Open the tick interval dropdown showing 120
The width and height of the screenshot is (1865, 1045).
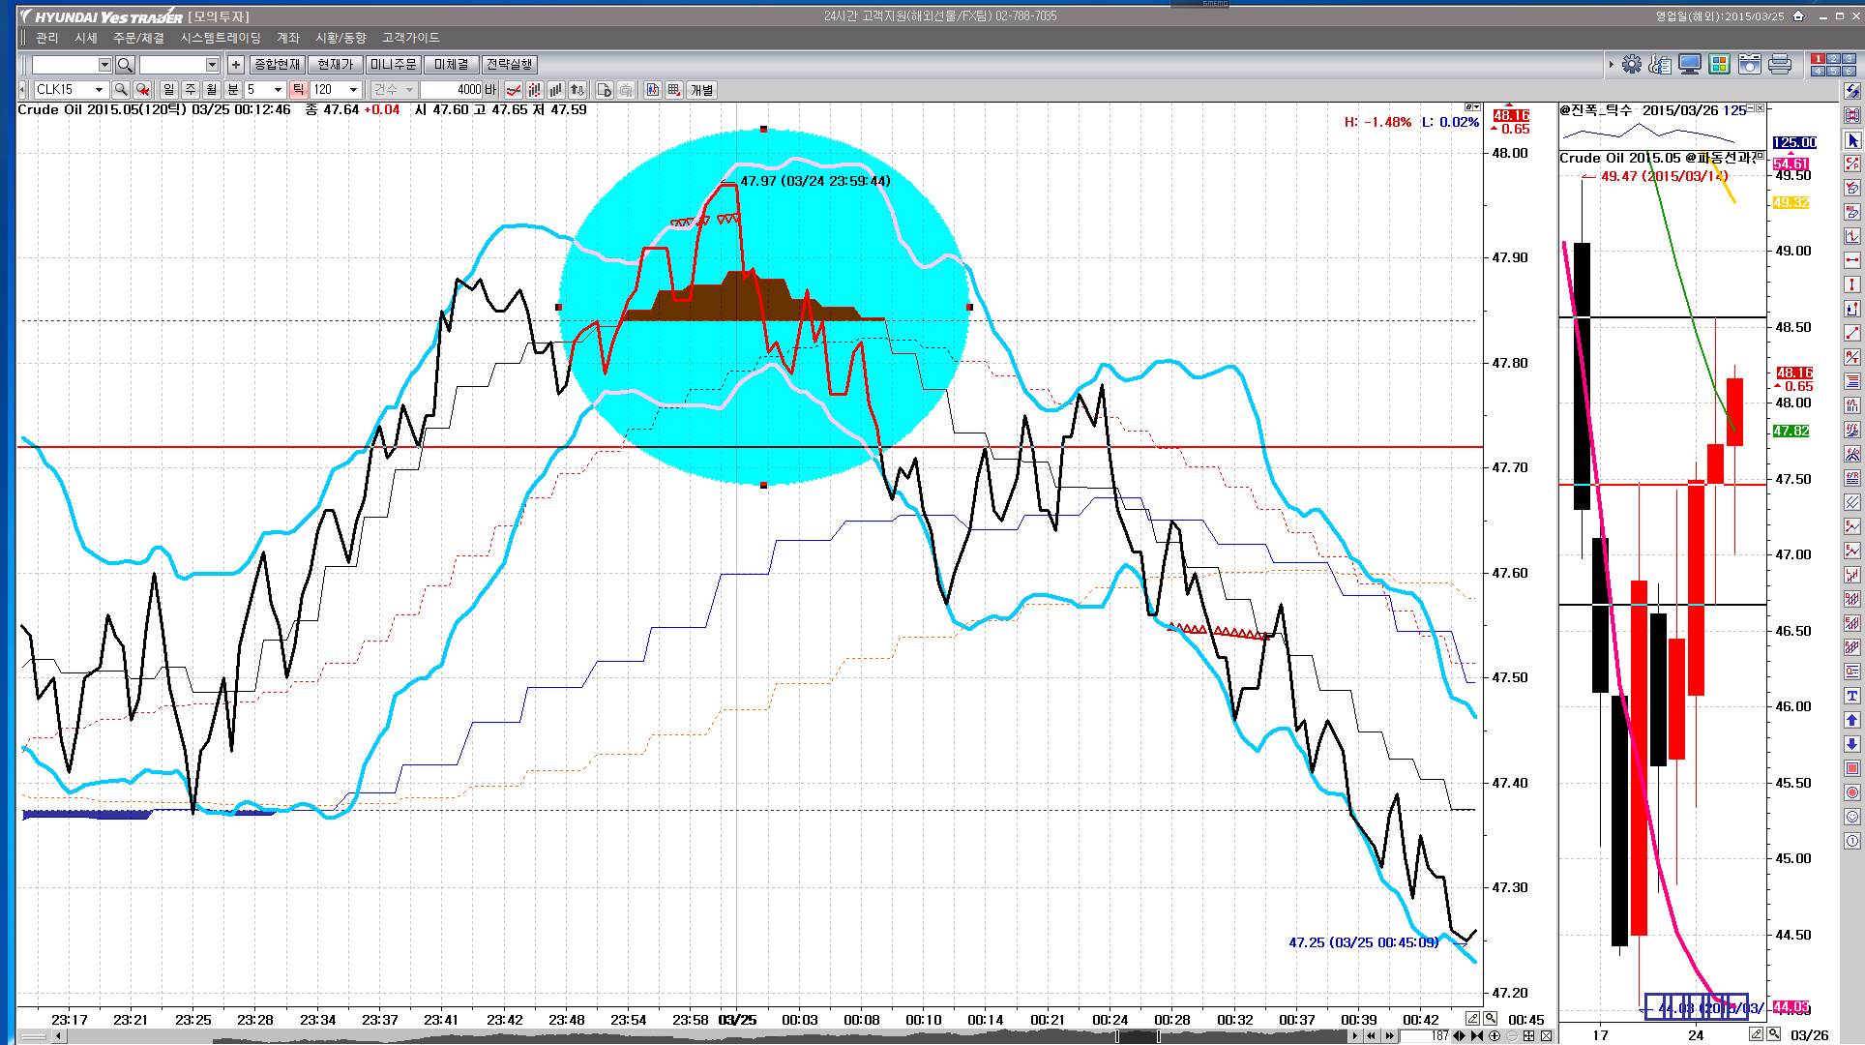[x=353, y=90]
